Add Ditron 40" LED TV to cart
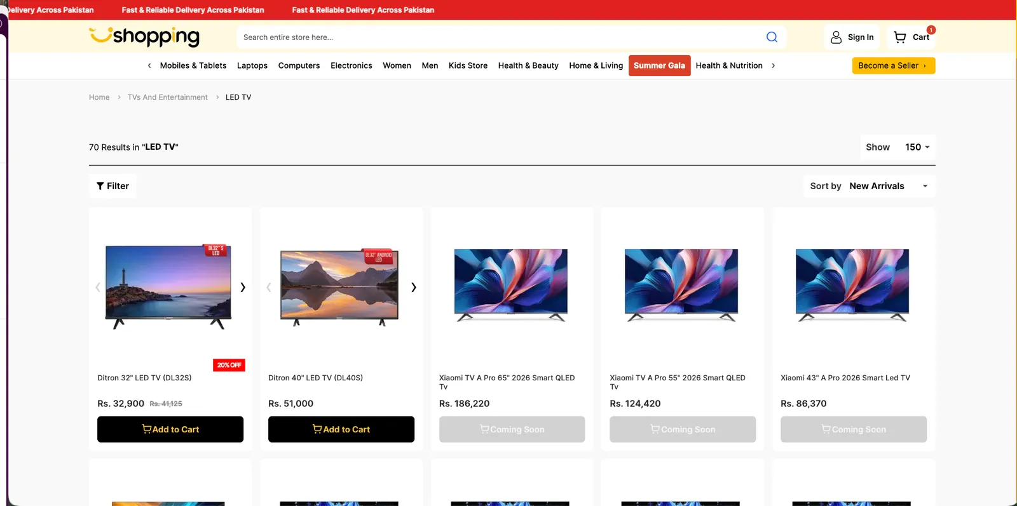Image resolution: width=1017 pixels, height=506 pixels. (x=341, y=429)
